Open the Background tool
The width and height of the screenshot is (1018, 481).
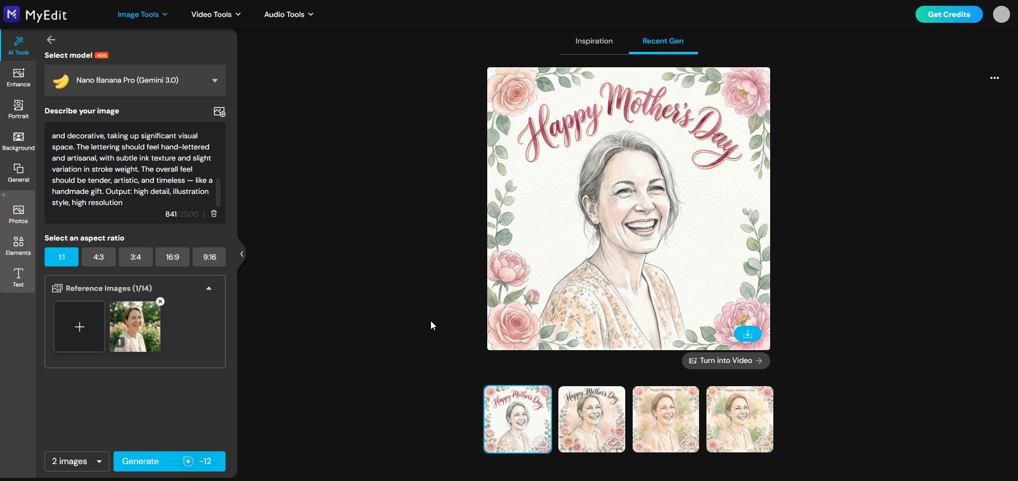pos(18,141)
